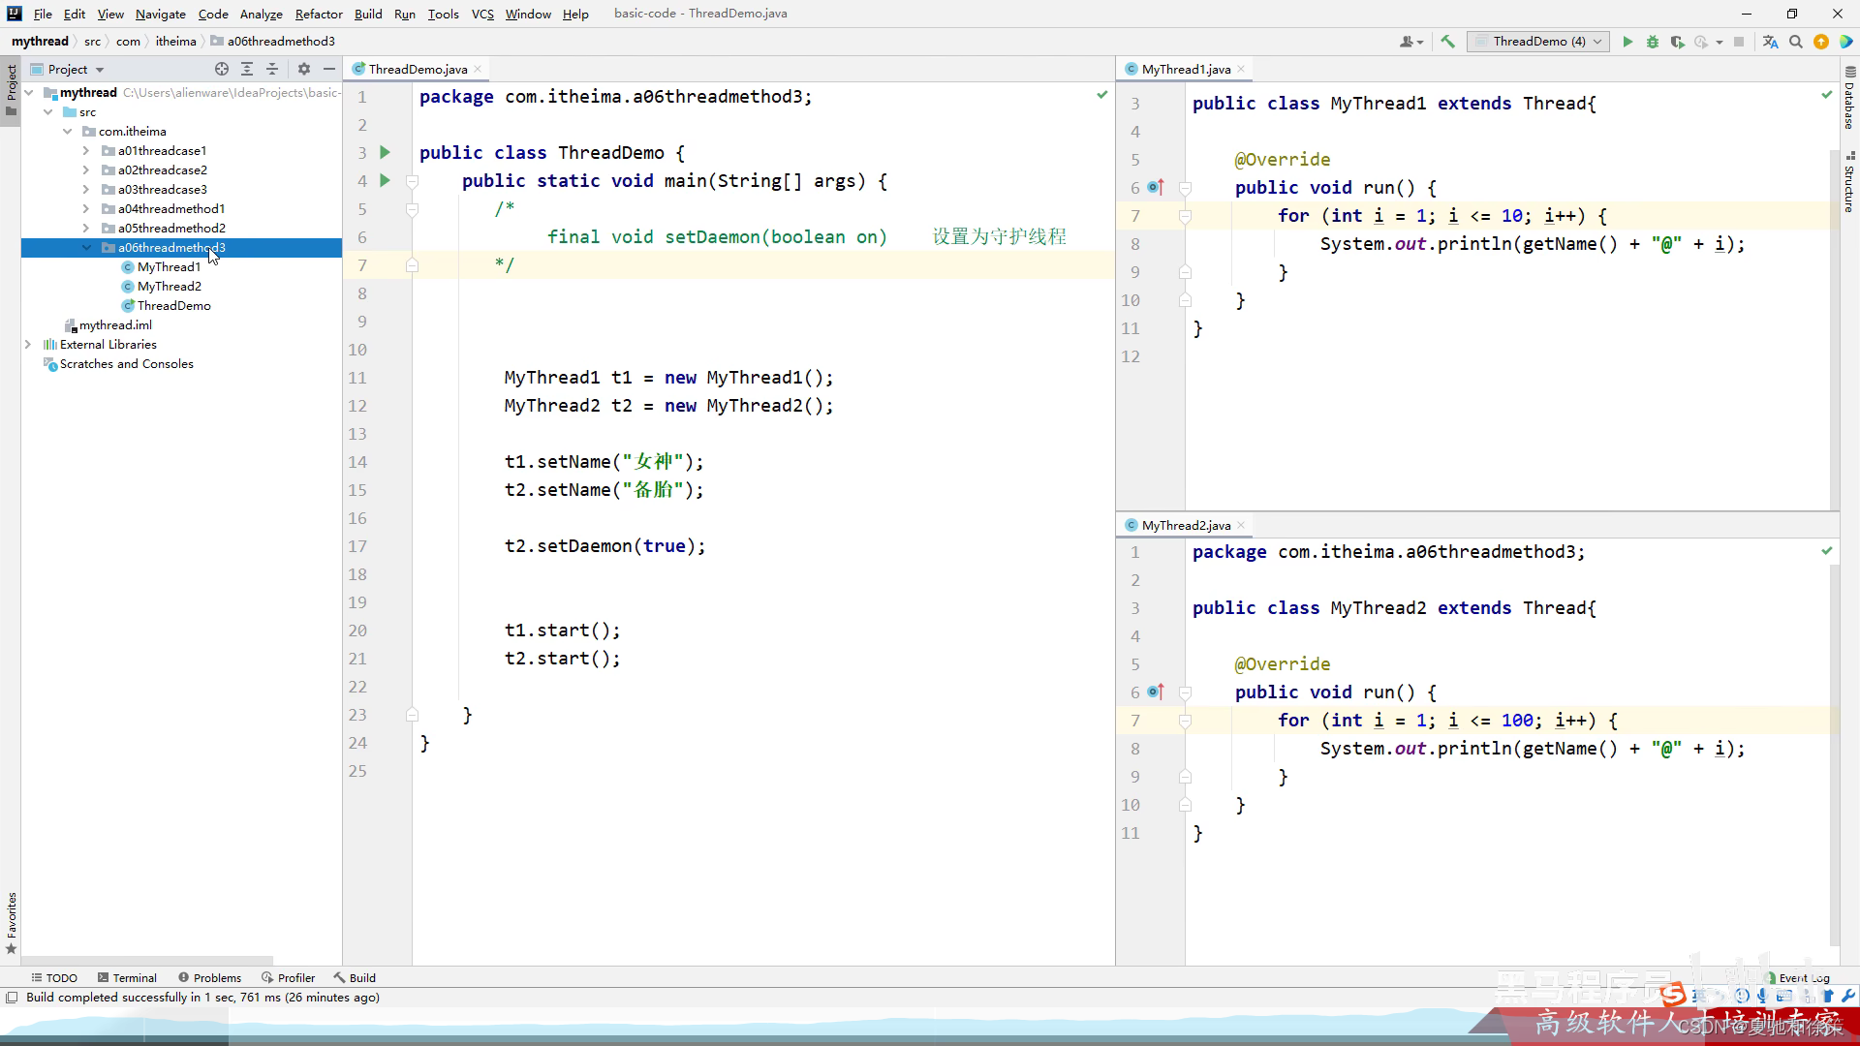
Task: Toggle fold marker on MyThread2 for loop
Action: pos(1185,721)
